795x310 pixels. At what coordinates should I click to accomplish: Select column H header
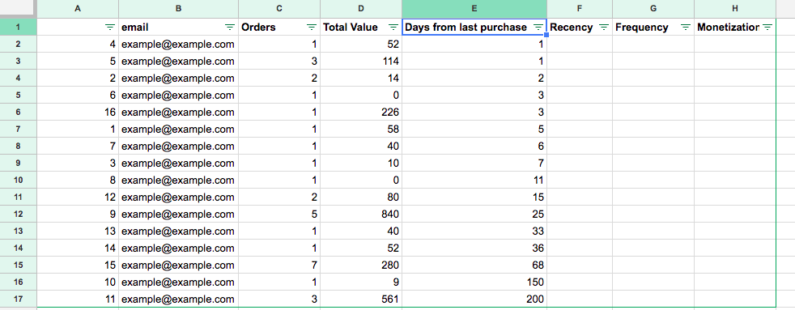tap(735, 9)
